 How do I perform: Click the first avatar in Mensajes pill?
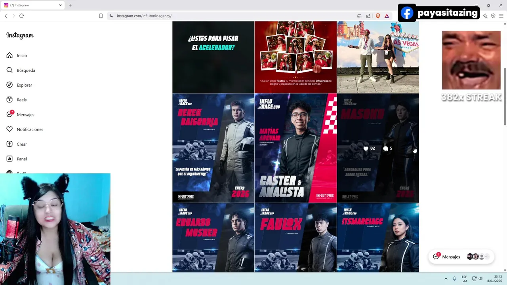pyautogui.click(x=470, y=256)
